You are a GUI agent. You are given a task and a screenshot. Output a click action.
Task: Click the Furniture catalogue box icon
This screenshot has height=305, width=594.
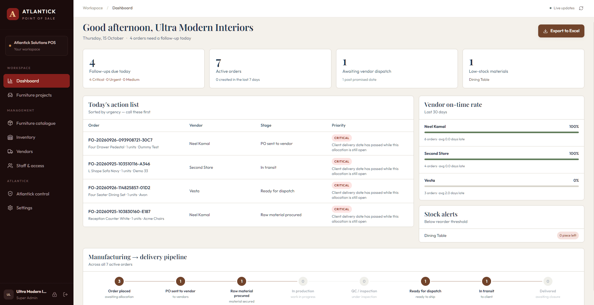pos(10,123)
